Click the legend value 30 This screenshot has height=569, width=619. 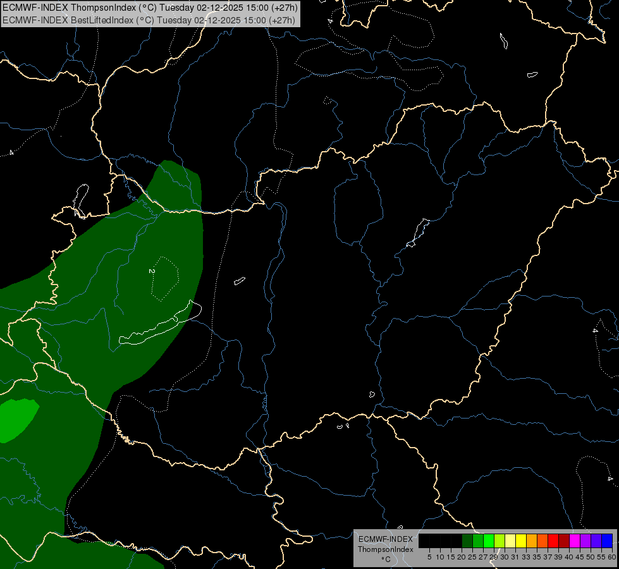tap(505, 557)
